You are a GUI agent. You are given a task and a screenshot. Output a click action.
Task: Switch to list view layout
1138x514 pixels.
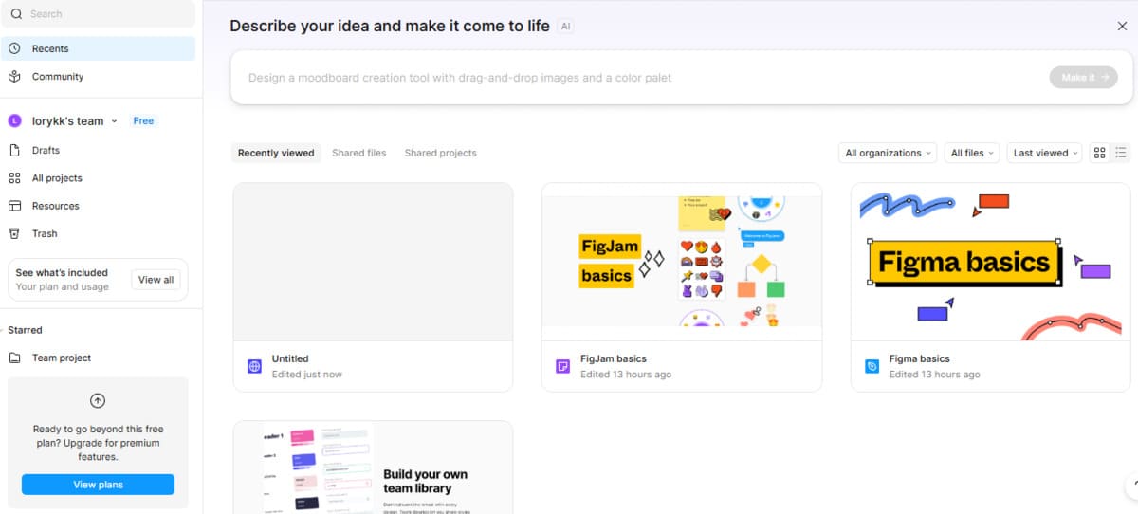tap(1120, 153)
